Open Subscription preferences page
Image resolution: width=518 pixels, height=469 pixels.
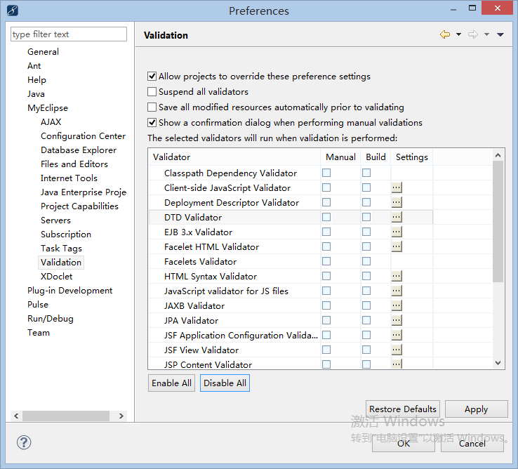coord(66,234)
